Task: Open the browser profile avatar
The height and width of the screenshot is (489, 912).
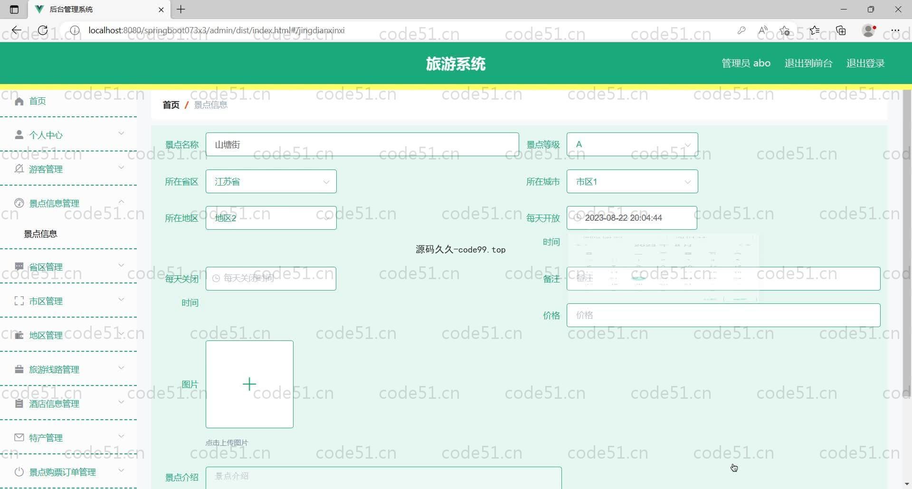Action: (869, 30)
